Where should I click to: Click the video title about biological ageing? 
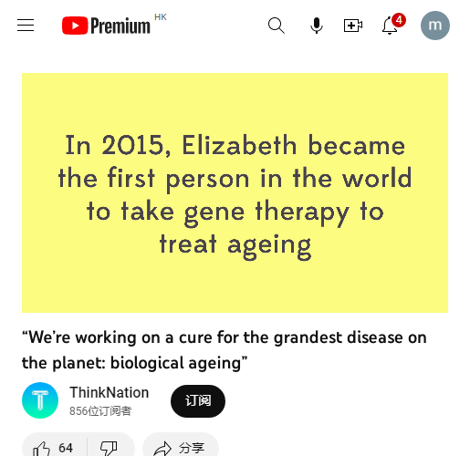tap(225, 350)
